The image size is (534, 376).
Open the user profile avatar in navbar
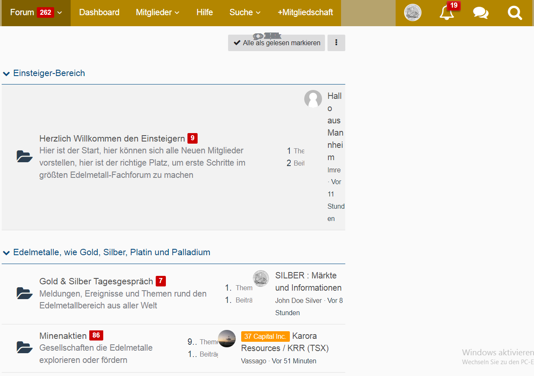pyautogui.click(x=413, y=13)
